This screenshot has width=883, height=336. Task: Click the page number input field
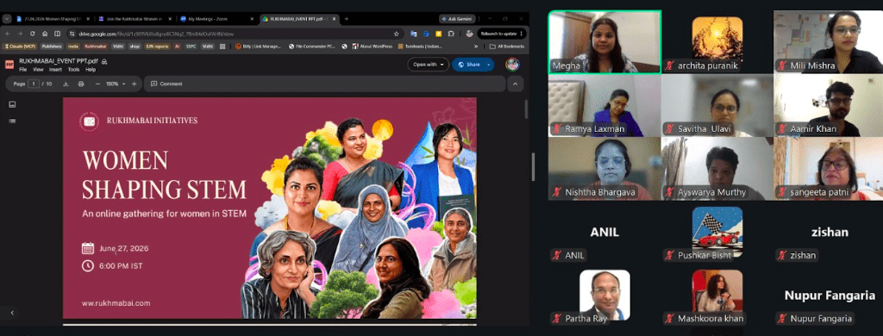point(34,84)
